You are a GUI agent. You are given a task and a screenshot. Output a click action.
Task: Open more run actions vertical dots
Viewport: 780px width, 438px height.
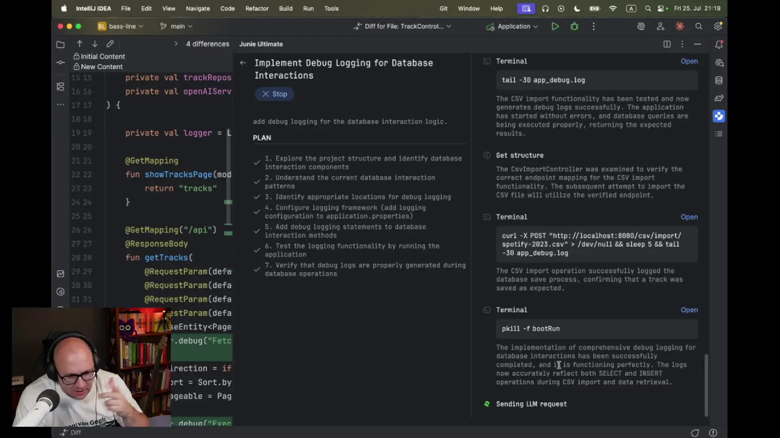point(594,26)
